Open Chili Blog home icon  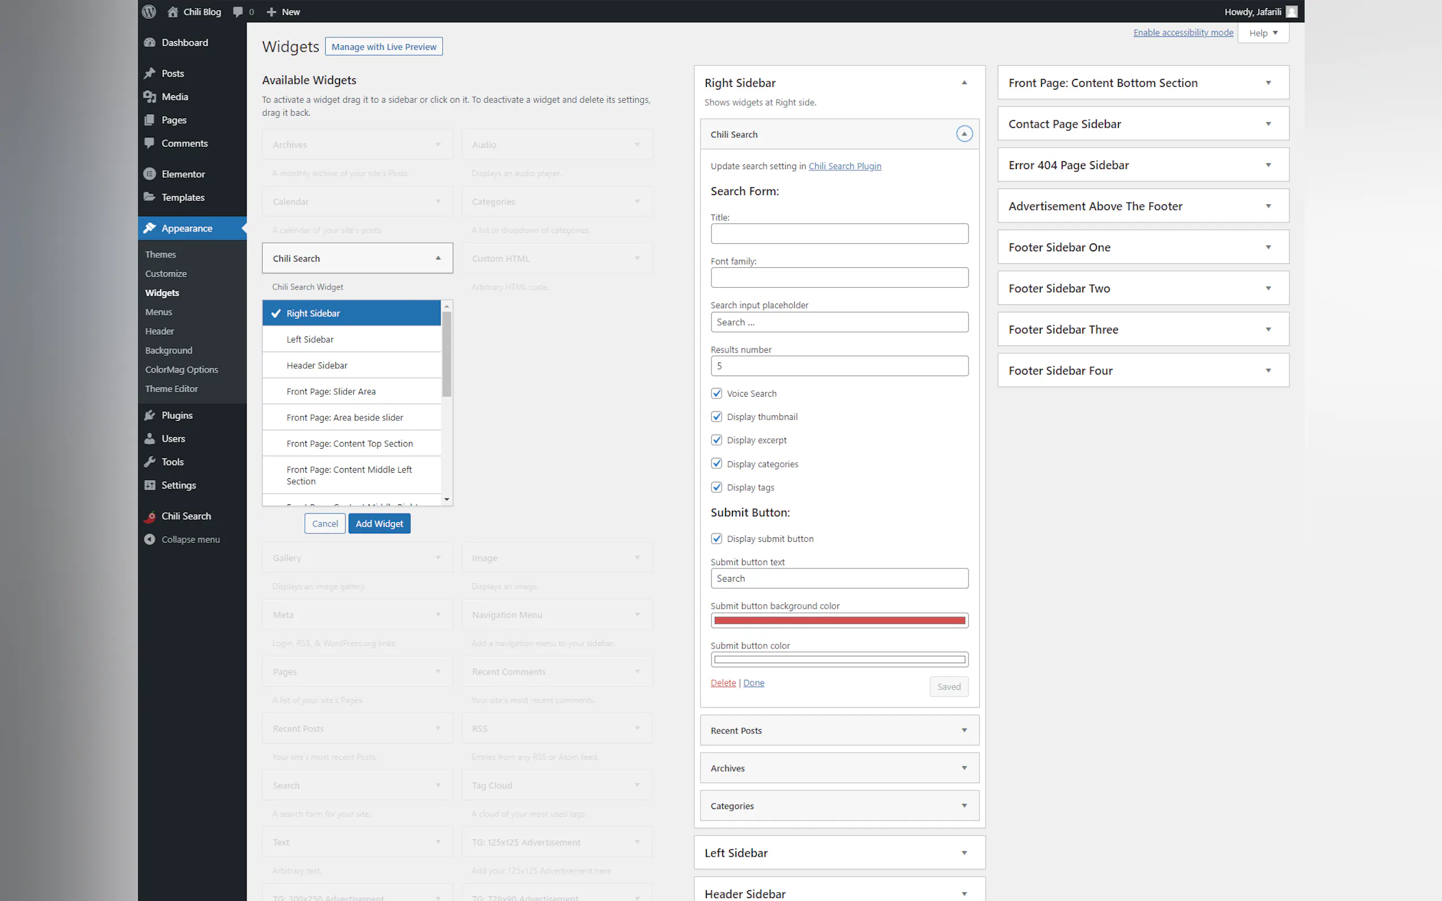(x=173, y=11)
